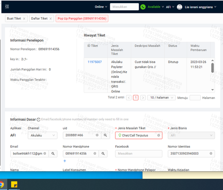Open Chrome from the taskbar
Viewport: 223px width, 190px height.
pos(2,185)
